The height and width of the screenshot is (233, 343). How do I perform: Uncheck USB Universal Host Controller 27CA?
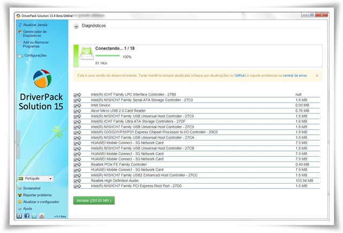point(75,138)
